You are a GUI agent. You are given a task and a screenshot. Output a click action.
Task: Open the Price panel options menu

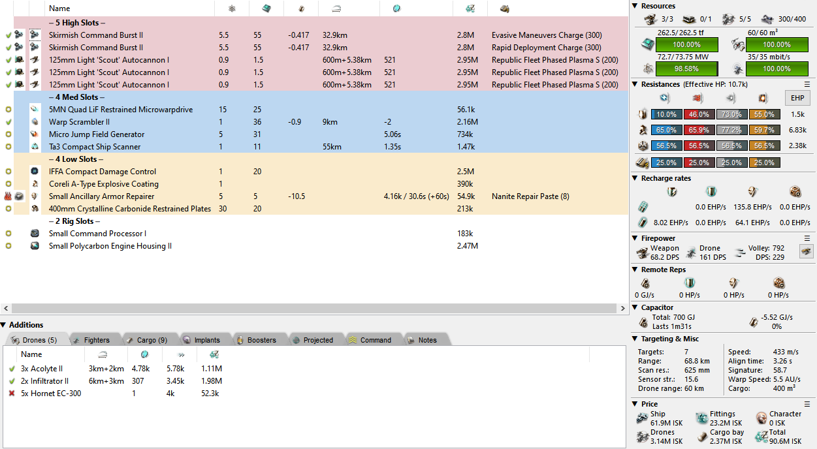(x=807, y=404)
